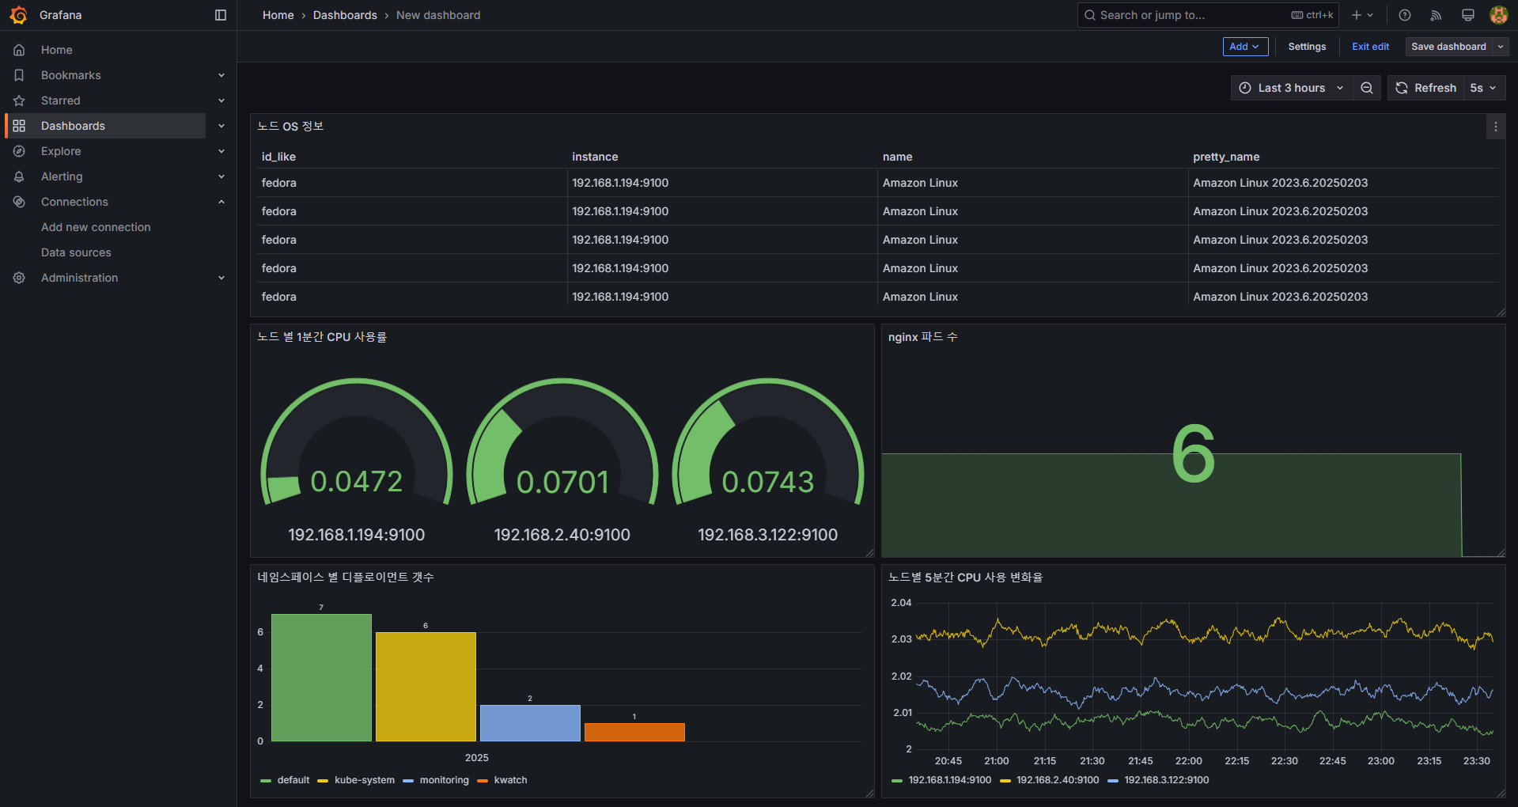Click the Connections icon in sidebar
Viewport: 1518px width, 807px height.
coord(19,202)
